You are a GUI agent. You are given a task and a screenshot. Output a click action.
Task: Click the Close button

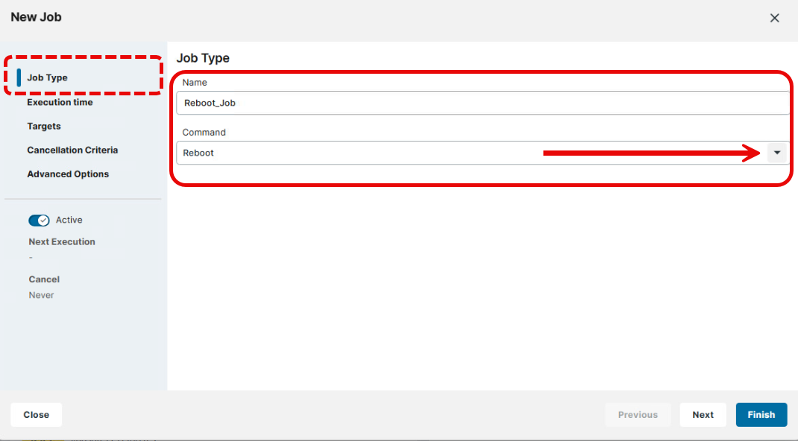(36, 414)
